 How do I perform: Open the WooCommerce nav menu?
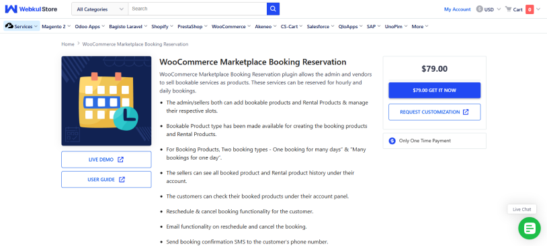coord(231,26)
